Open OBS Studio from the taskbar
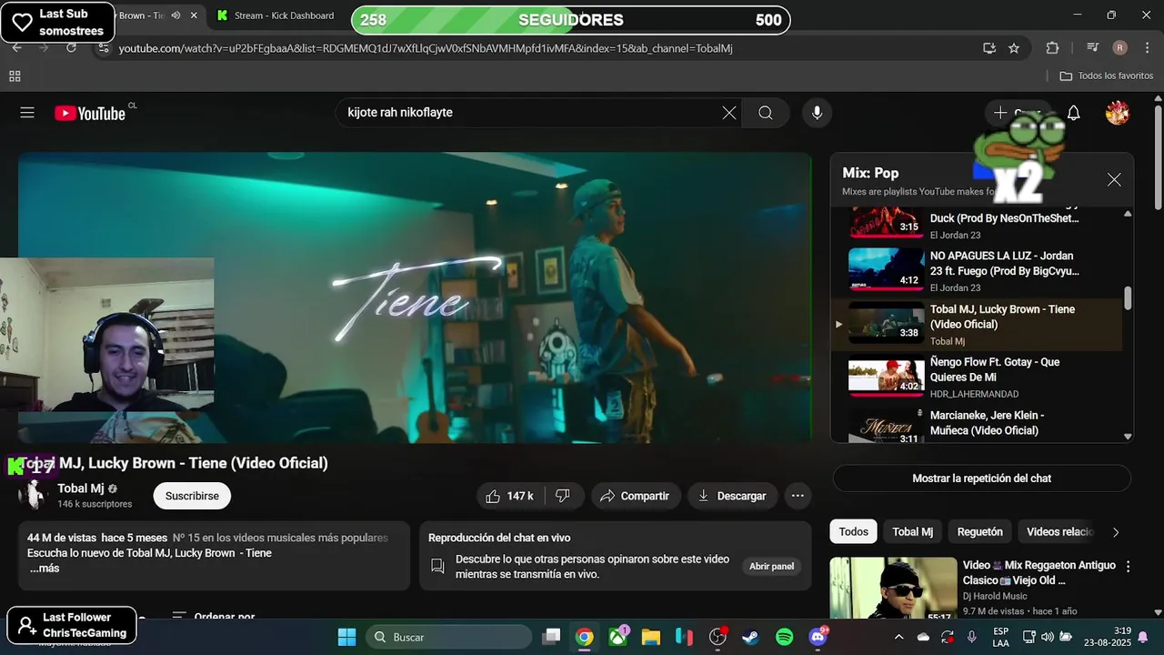Viewport: 1164px width, 655px height. click(717, 637)
